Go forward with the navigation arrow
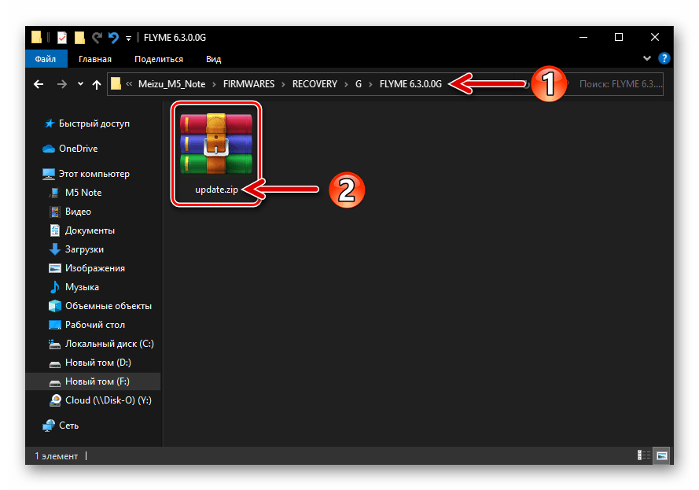The width and height of the screenshot is (699, 490). click(x=62, y=84)
